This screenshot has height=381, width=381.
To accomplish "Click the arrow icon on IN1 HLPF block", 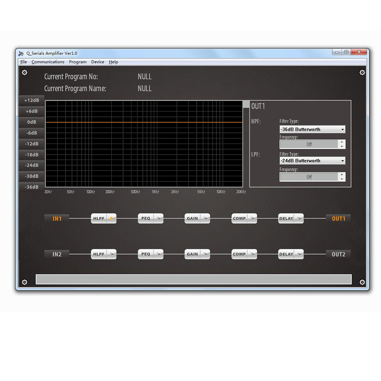I will tap(111, 218).
